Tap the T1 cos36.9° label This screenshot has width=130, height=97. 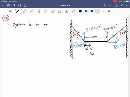93,28
